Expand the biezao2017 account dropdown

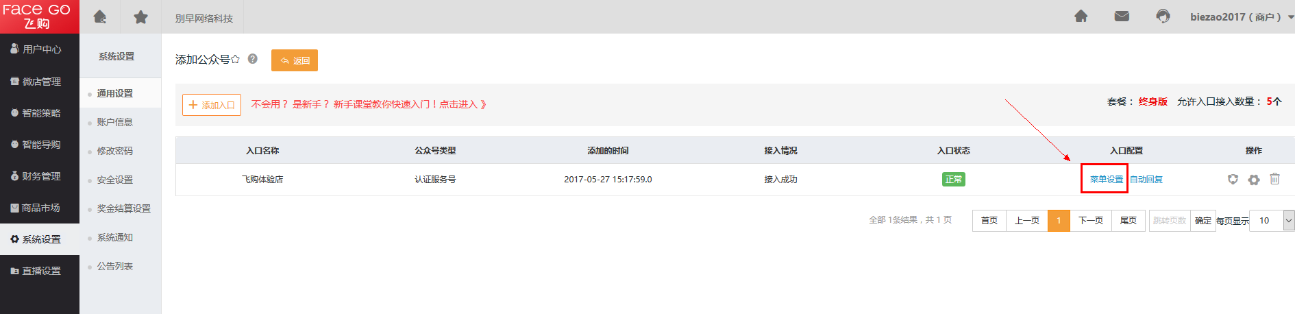tap(1291, 17)
